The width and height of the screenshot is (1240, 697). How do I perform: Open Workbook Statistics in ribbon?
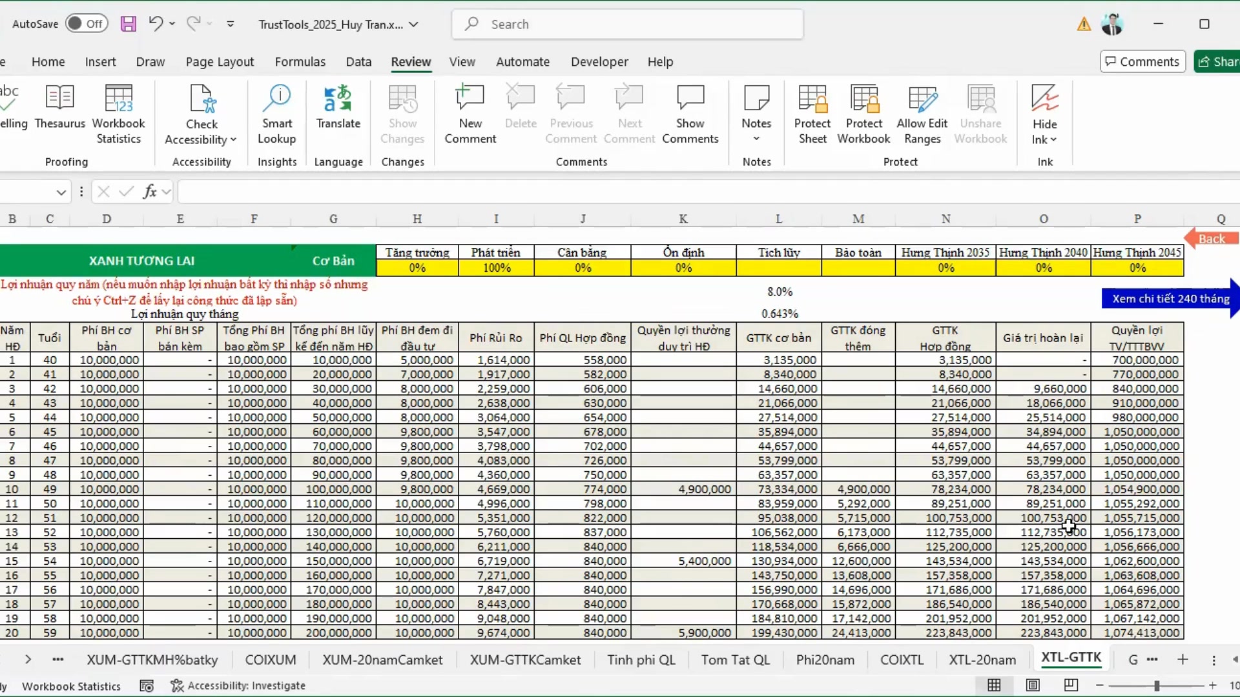point(119,115)
